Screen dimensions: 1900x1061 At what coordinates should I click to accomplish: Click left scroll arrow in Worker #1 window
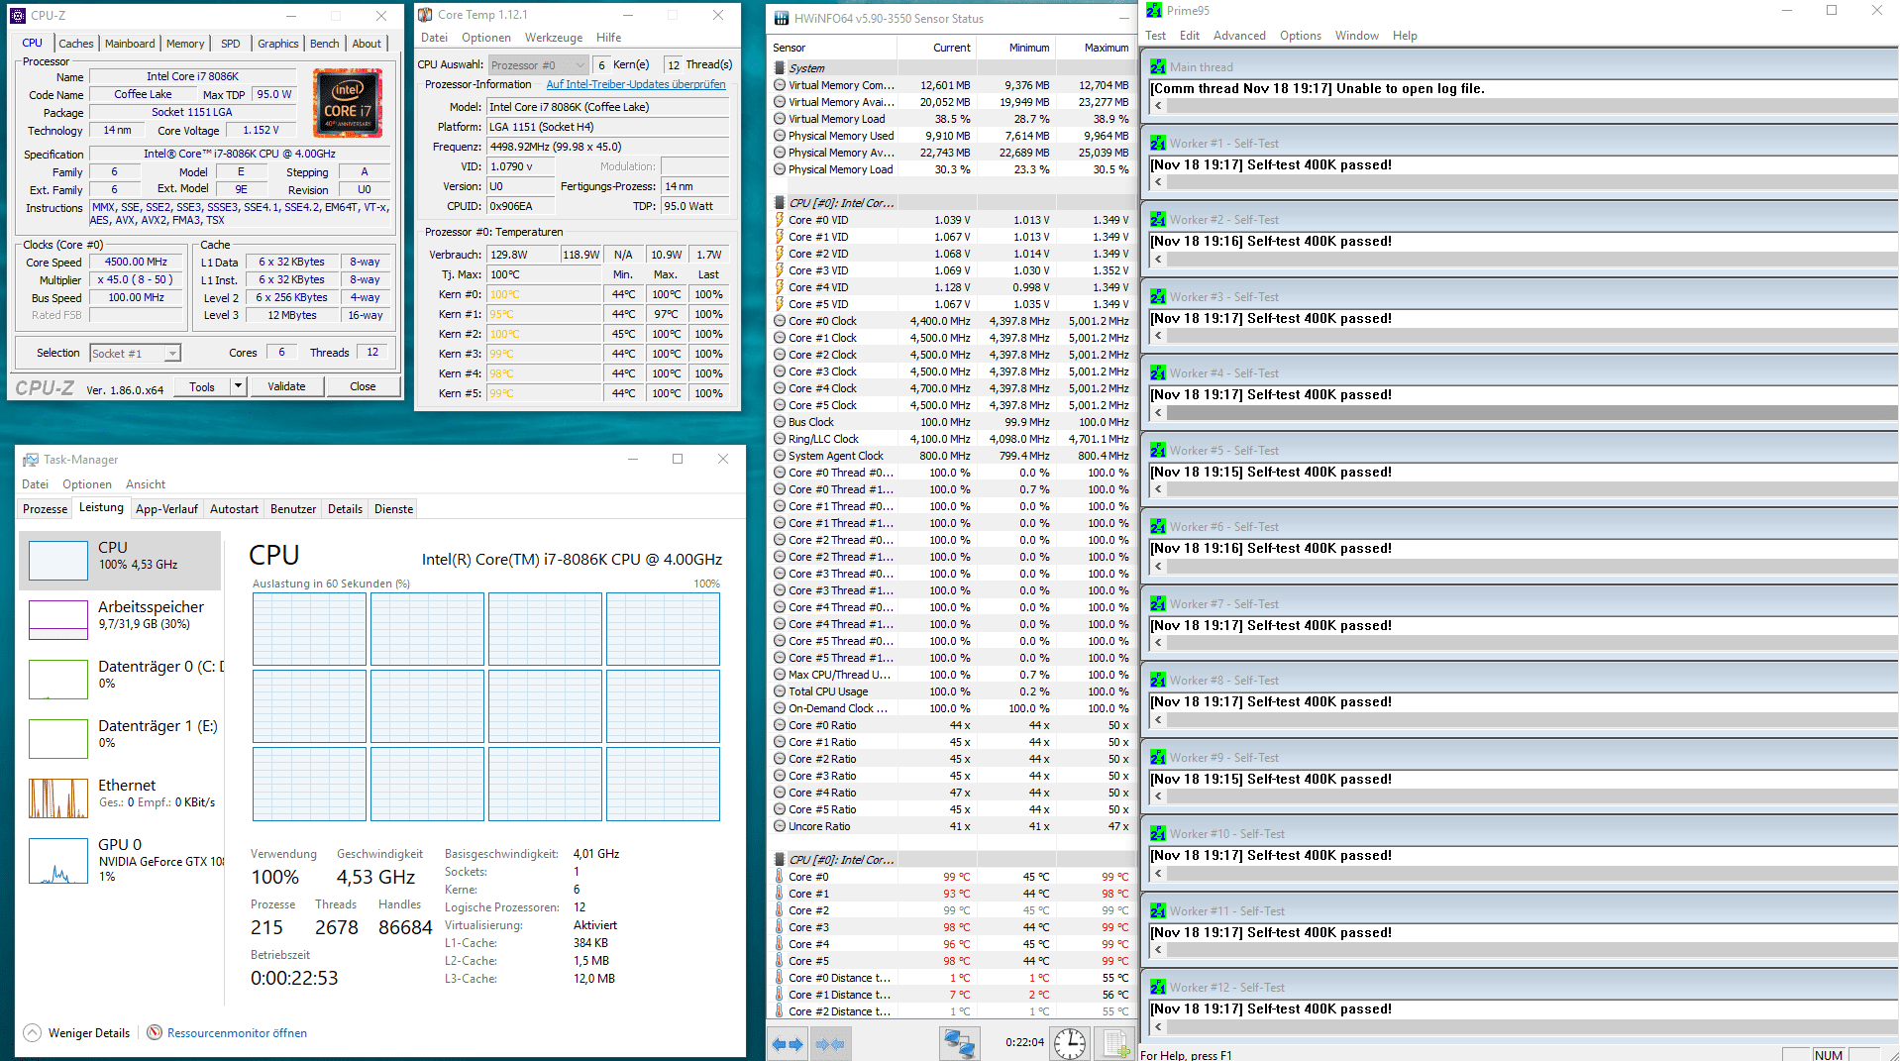pos(1158,182)
